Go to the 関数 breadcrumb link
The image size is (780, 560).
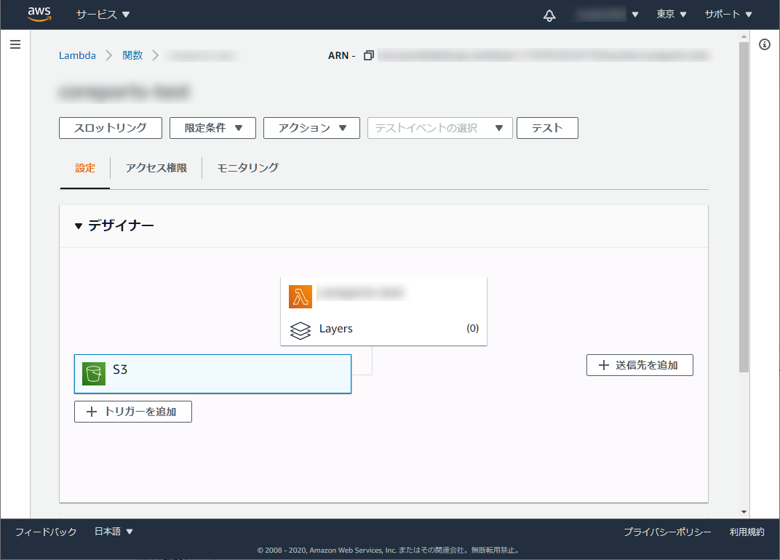[132, 55]
